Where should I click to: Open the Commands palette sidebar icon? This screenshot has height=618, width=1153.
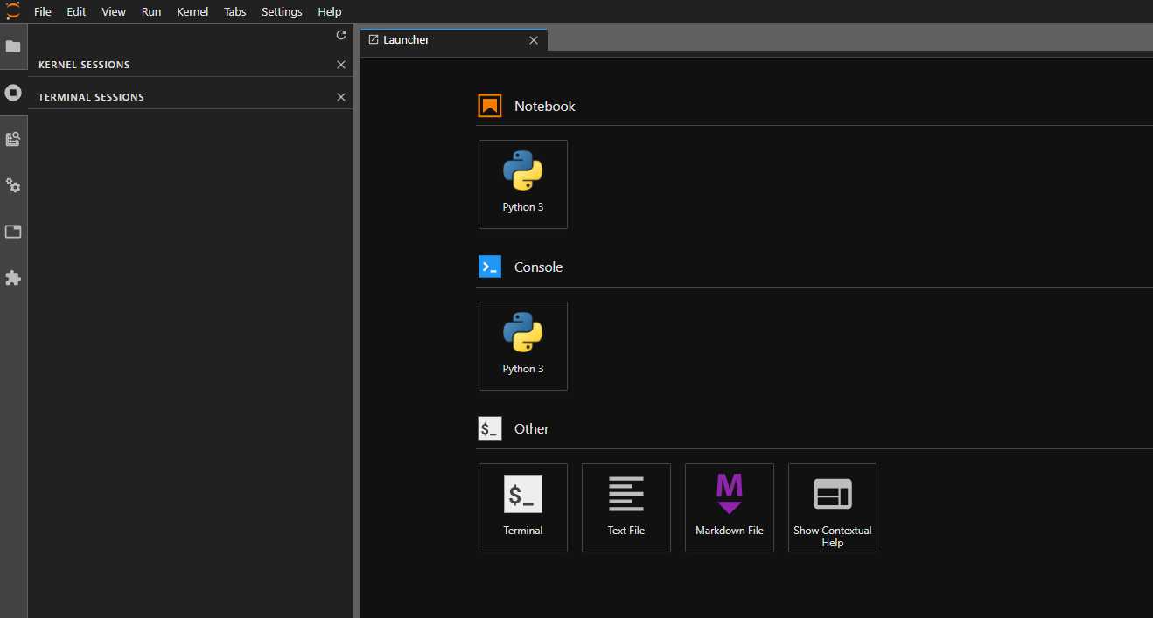tap(13, 139)
